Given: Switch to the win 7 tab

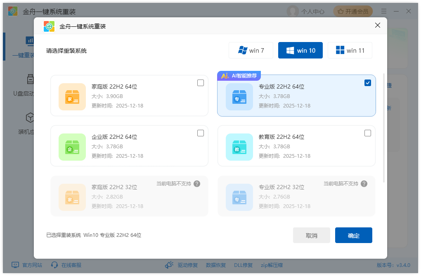Looking at the screenshot, I should [x=251, y=50].
